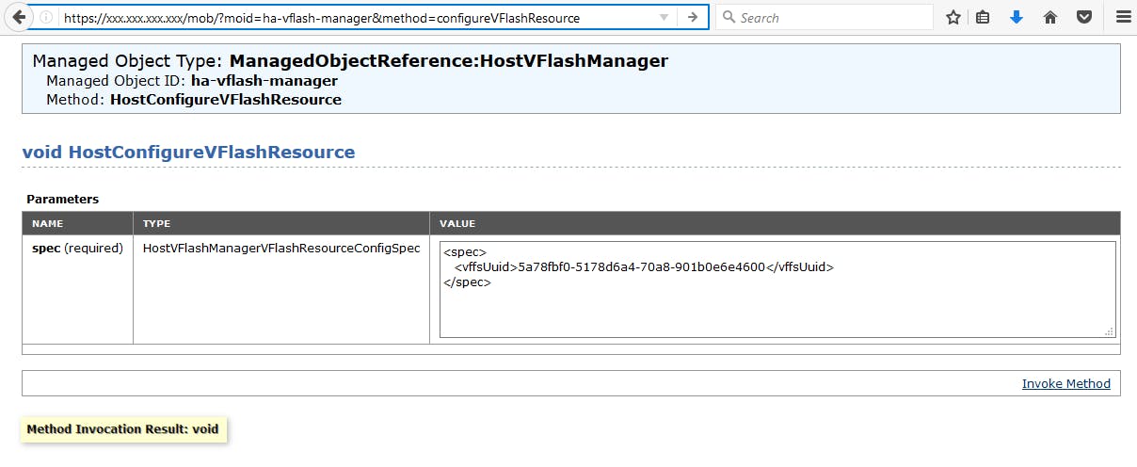1137x467 pixels.
Task: Open the URL history dropdown arrow
Action: pos(664,18)
